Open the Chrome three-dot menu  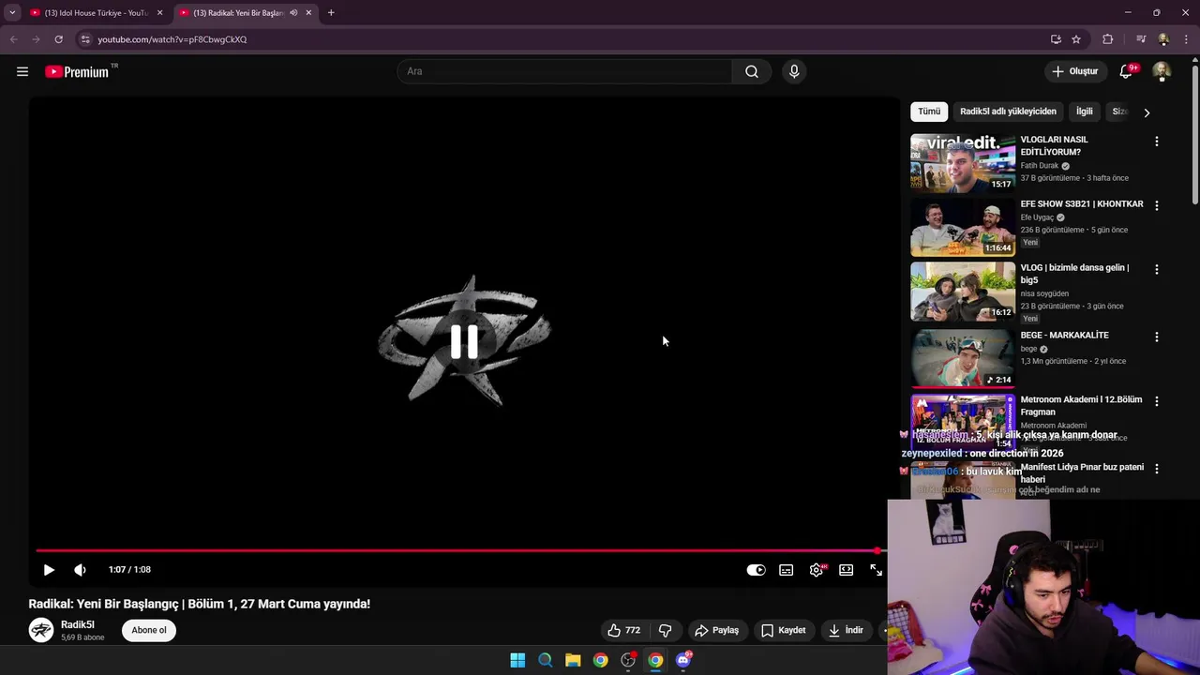[1187, 39]
